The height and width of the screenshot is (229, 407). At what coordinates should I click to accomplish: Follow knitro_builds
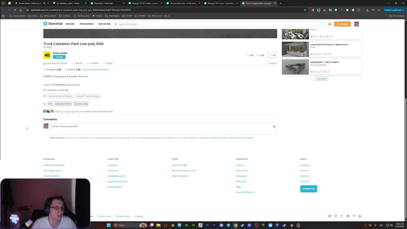[x=59, y=57]
